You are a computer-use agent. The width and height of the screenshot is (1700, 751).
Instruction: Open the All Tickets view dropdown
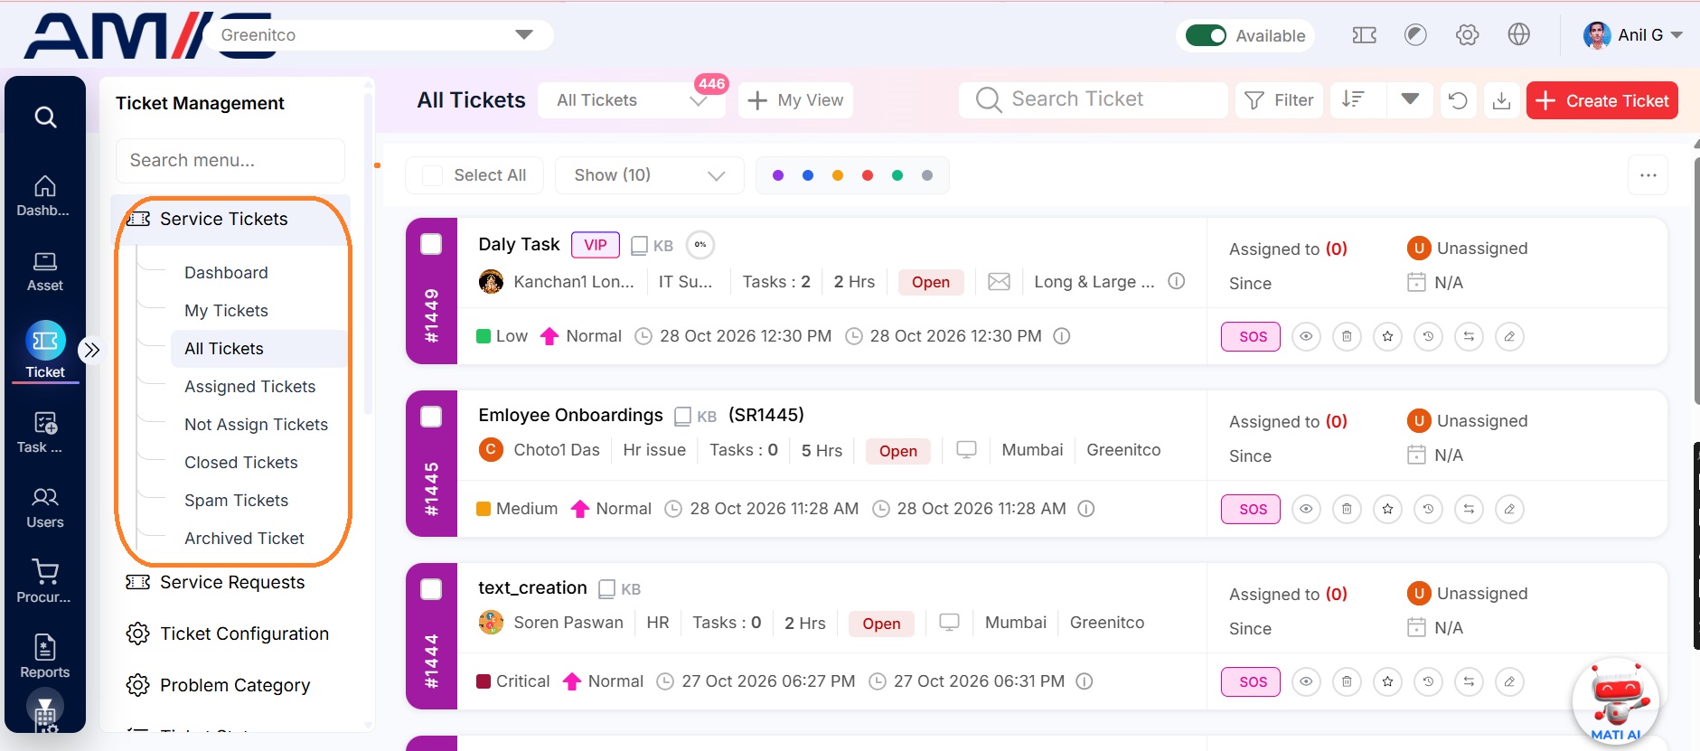(632, 100)
